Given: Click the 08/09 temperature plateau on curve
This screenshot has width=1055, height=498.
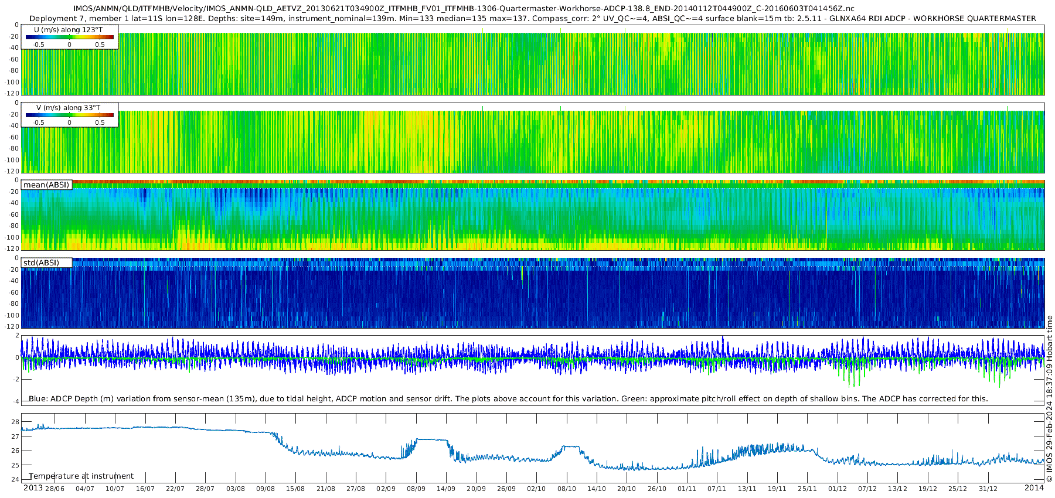Looking at the screenshot, I should coord(431,439).
